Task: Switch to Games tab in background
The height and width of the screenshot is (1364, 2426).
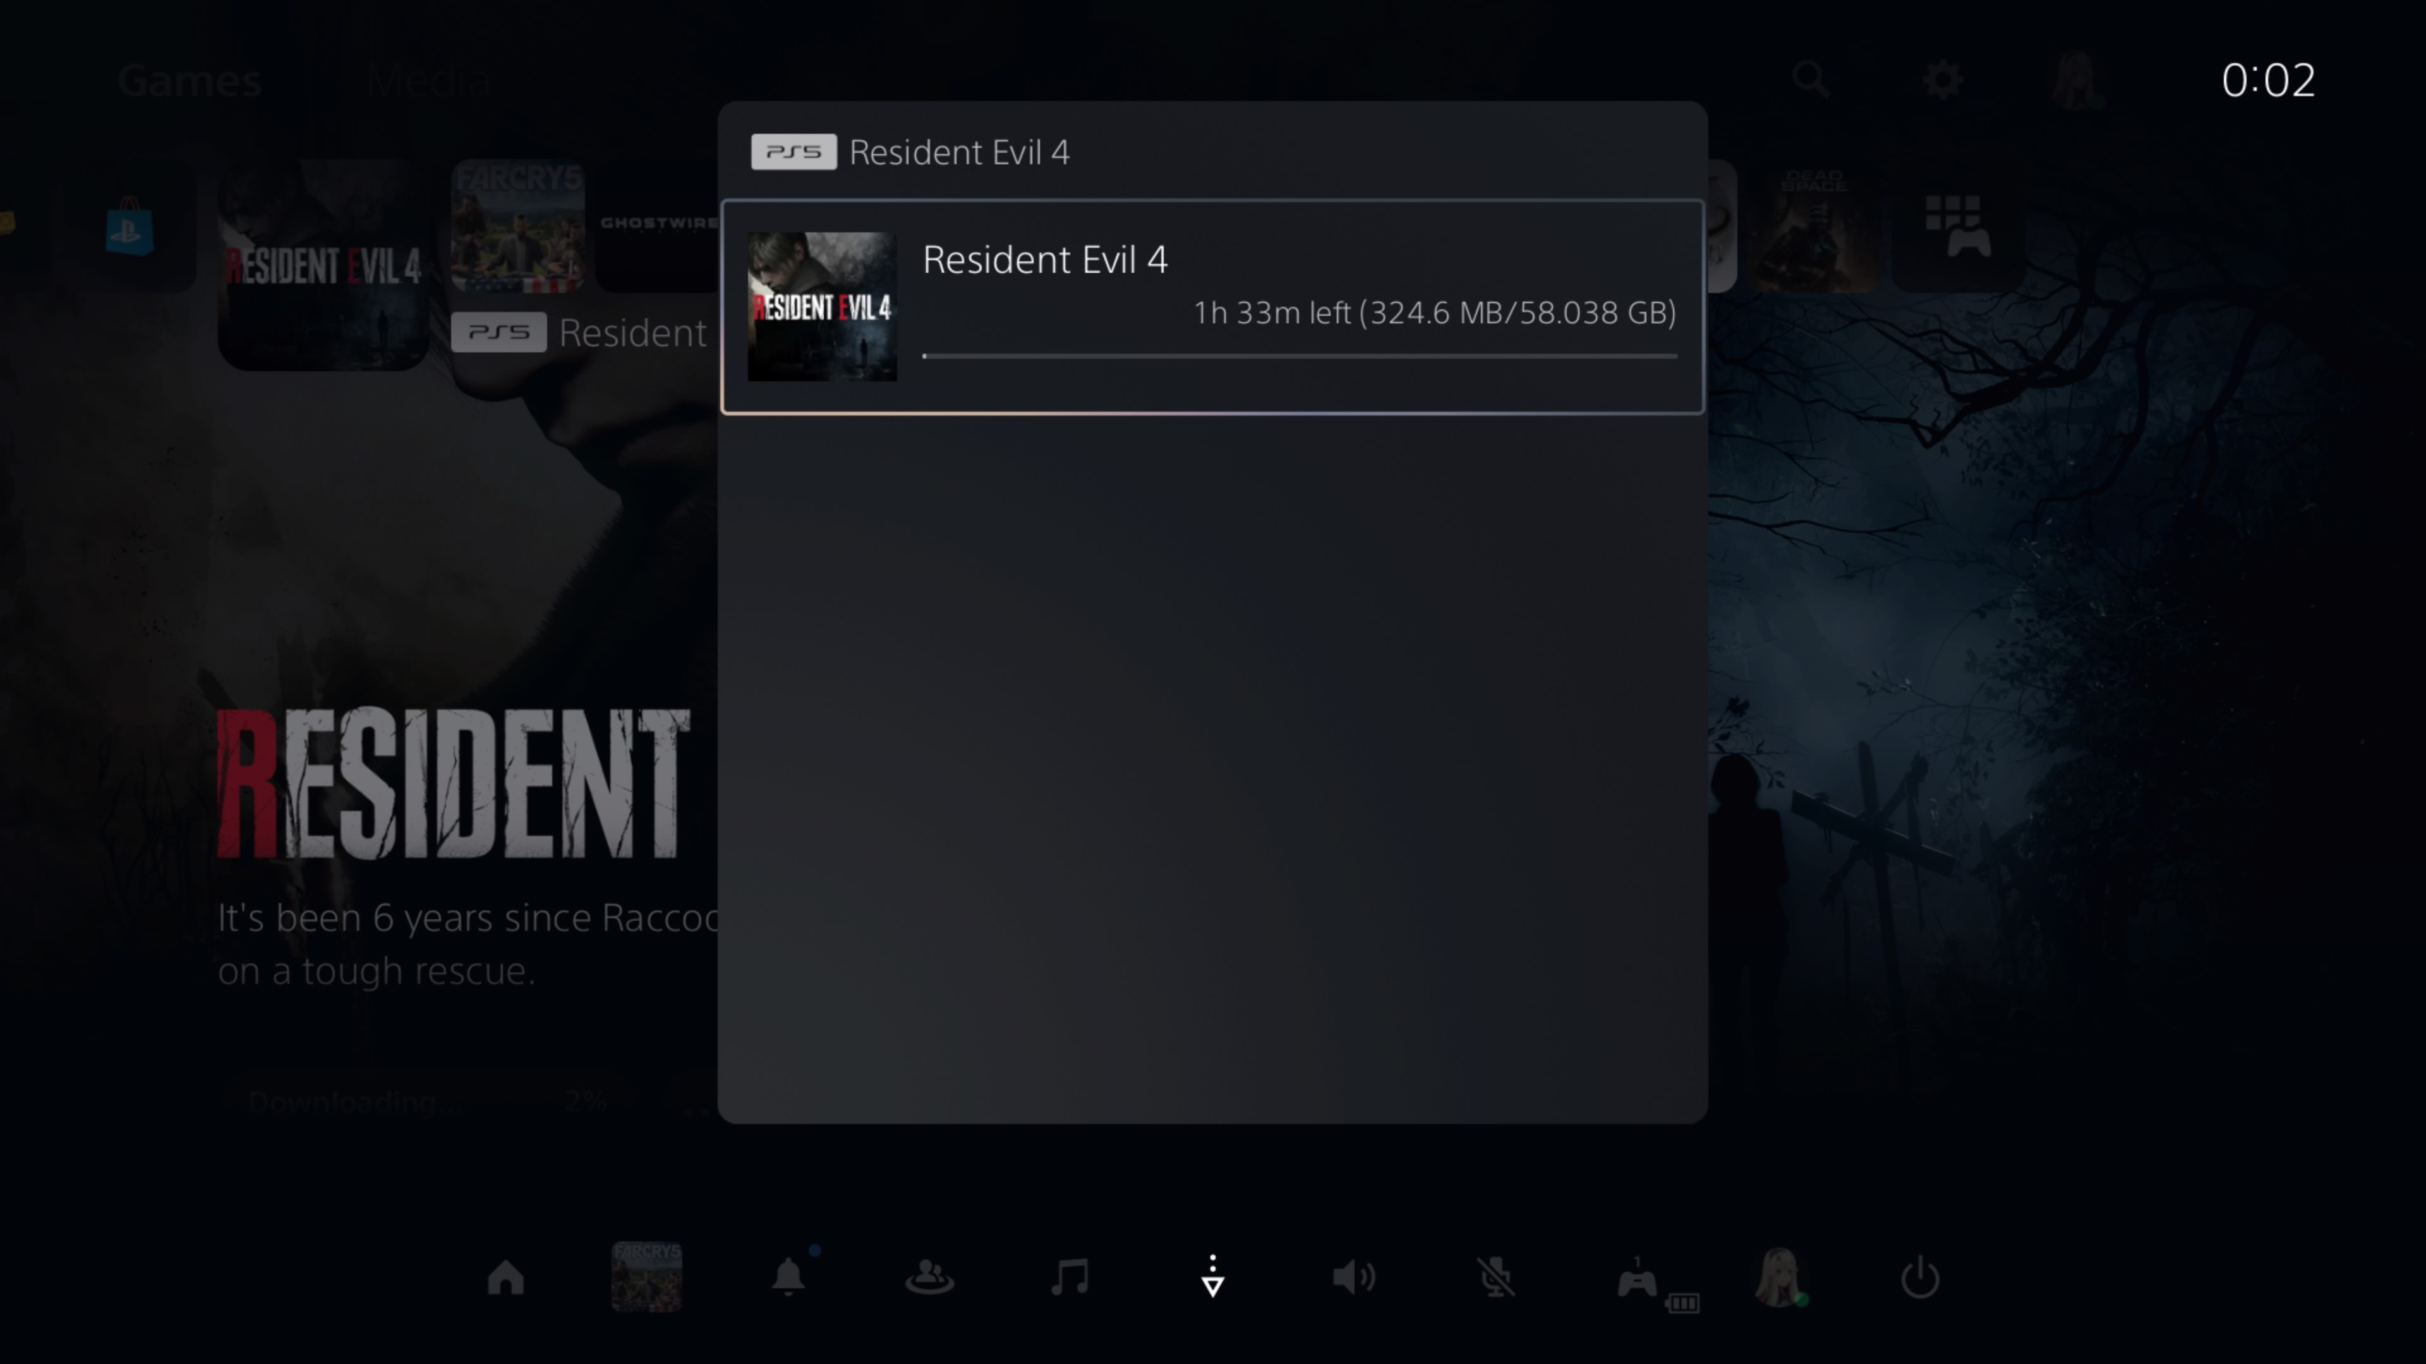Action: tap(190, 80)
